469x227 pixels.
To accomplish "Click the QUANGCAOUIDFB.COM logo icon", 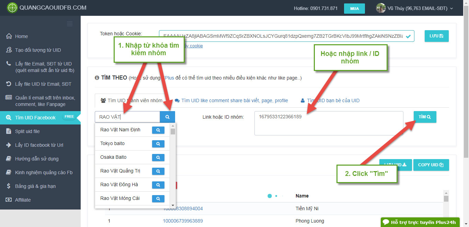I will (12, 8).
